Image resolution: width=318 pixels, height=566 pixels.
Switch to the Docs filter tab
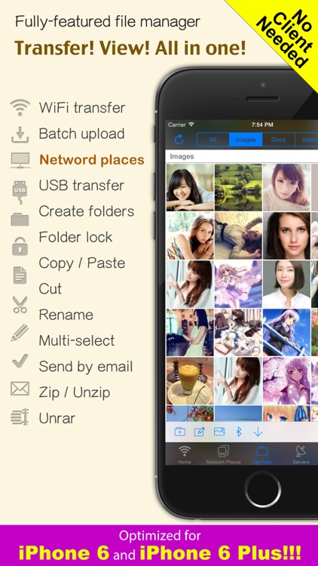tap(278, 140)
